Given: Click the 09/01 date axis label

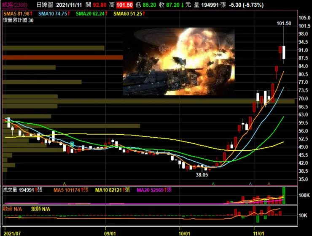Looking at the screenshot, I should [x=110, y=233].
